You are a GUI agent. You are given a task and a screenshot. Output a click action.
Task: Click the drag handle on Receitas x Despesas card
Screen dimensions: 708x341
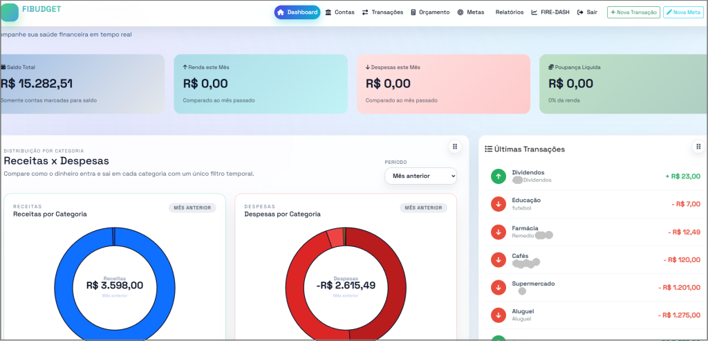point(454,147)
